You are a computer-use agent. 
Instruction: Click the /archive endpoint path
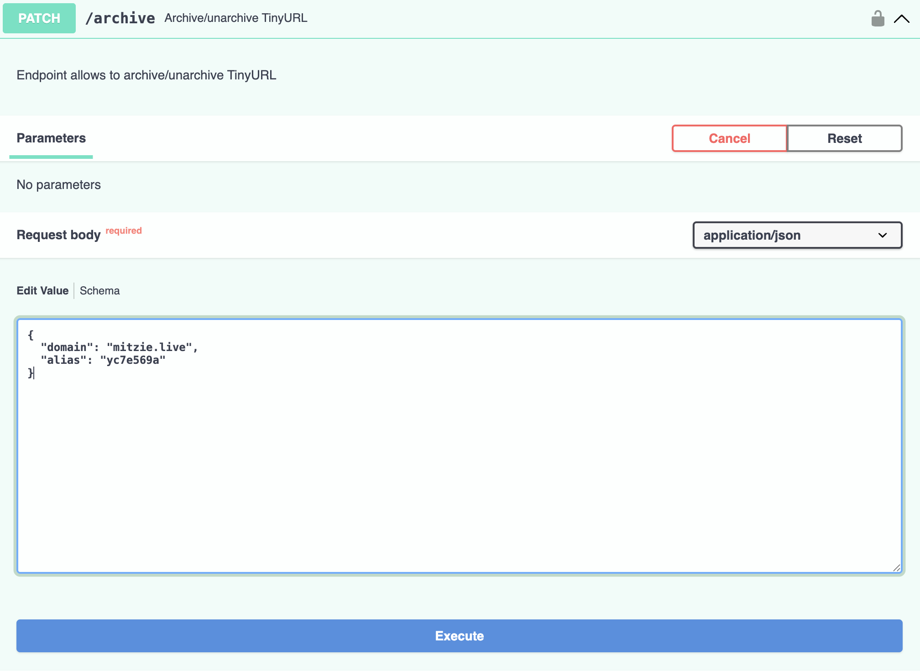click(120, 18)
